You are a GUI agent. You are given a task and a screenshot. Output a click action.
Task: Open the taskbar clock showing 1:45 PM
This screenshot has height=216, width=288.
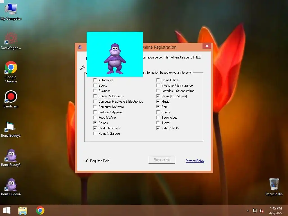(x=276, y=211)
